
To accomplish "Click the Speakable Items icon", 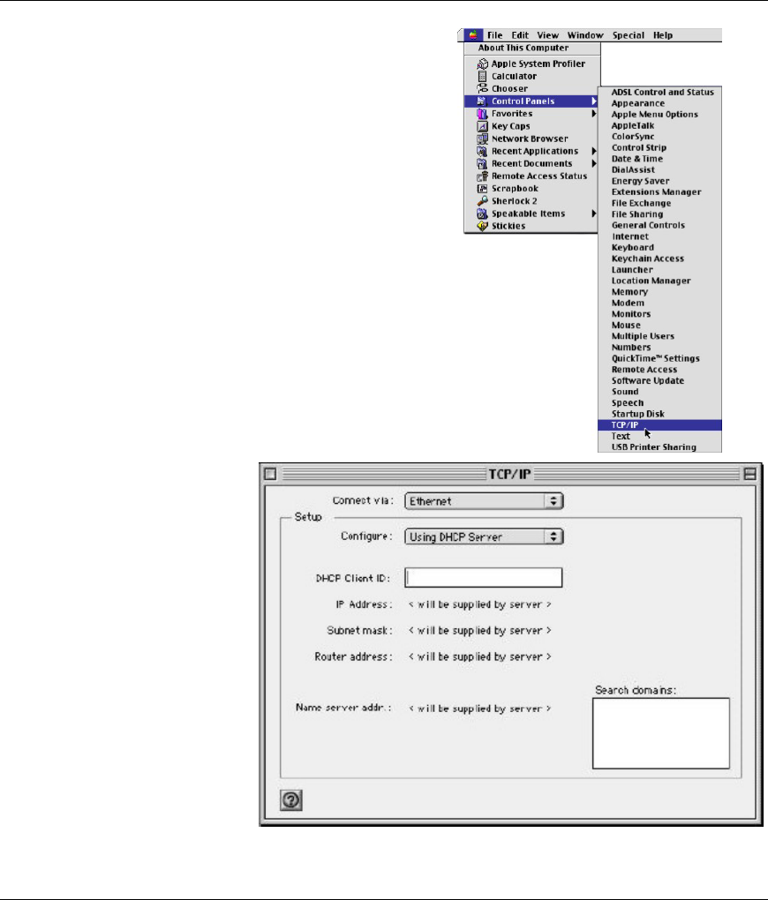I will click(x=483, y=214).
